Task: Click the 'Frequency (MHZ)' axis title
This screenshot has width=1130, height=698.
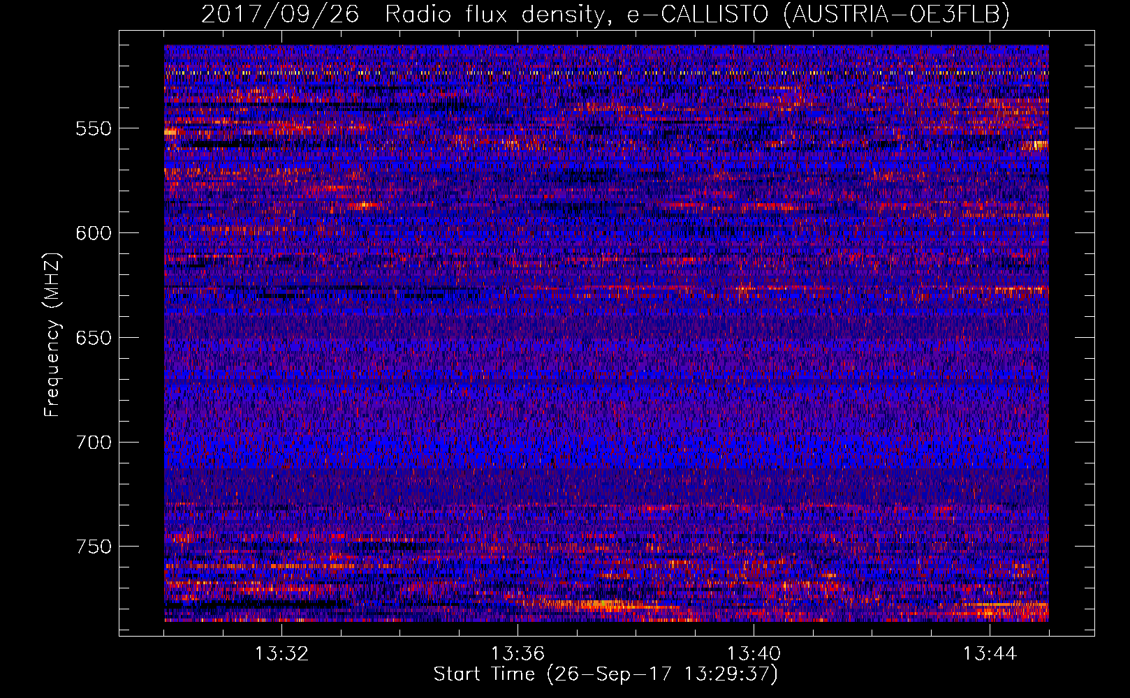Action: coord(52,334)
